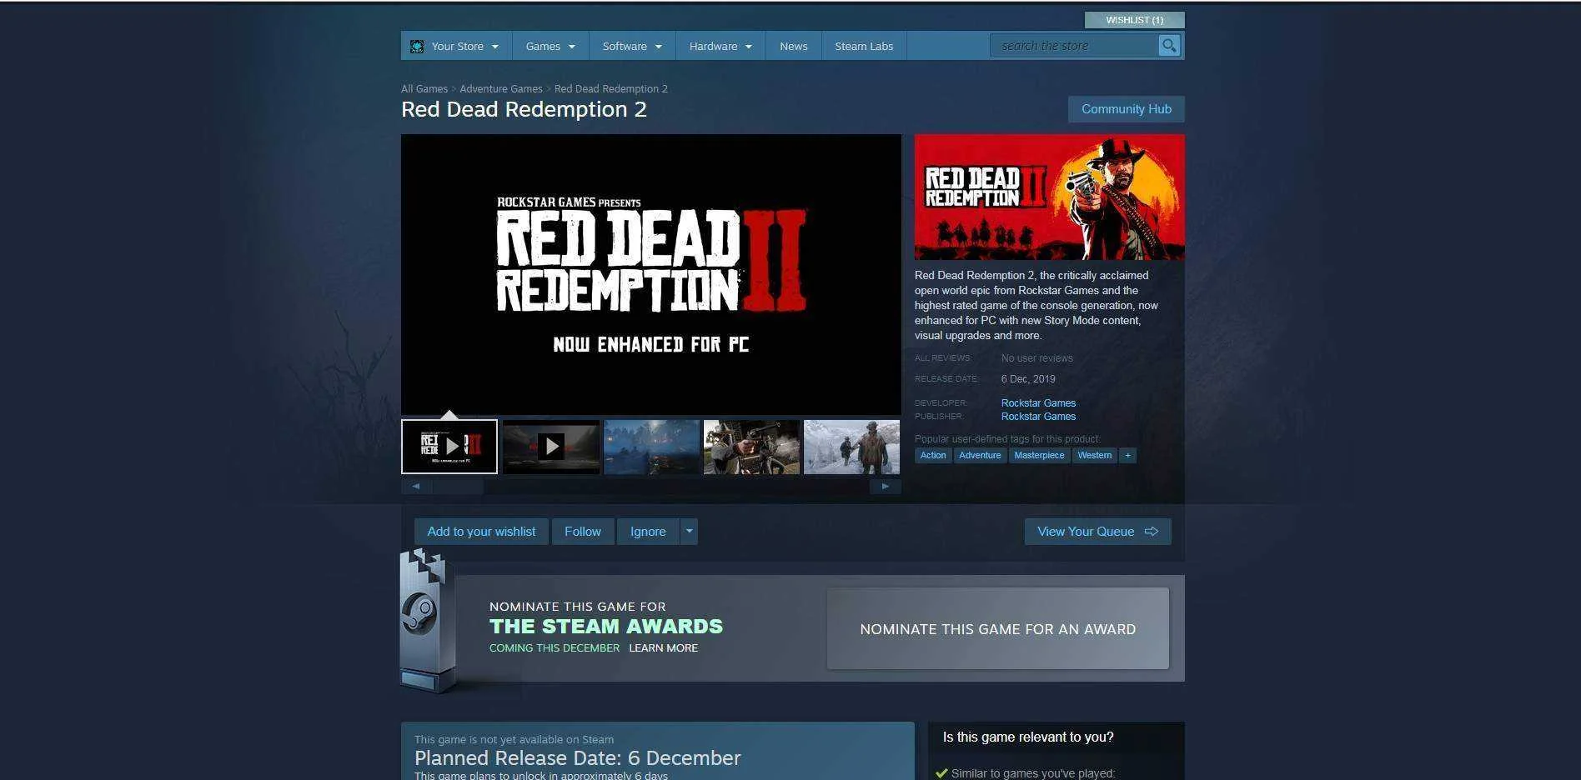
Task: Select the snowy scene screenshot thumbnail
Action: pyautogui.click(x=851, y=447)
